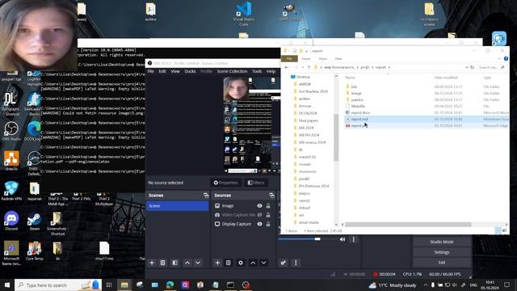Move scene down in Scenes panel

(x=198, y=263)
